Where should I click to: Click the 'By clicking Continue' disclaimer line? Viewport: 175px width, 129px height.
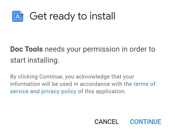(72, 77)
